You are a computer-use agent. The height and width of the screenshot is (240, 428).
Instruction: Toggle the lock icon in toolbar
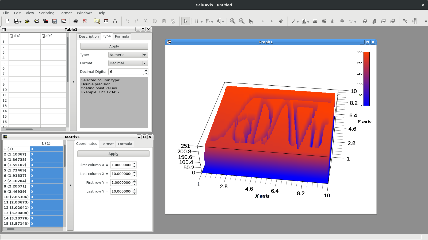click(115, 21)
